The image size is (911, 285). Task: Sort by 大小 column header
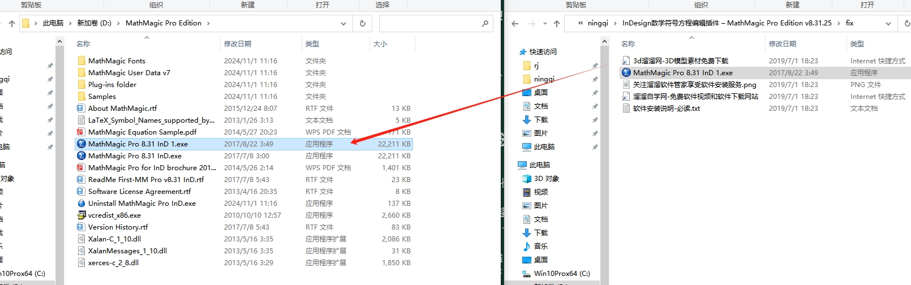click(x=380, y=44)
